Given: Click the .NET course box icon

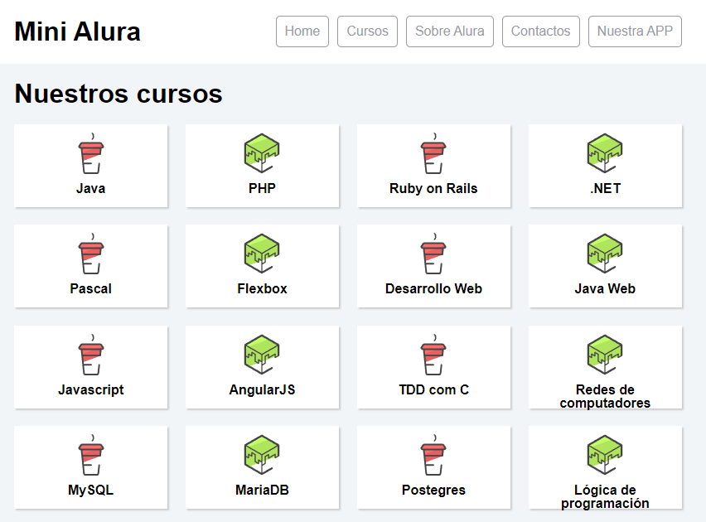Looking at the screenshot, I should point(605,153).
